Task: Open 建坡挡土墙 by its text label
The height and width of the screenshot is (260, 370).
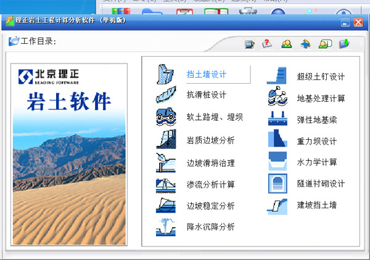Action: tap(317, 205)
